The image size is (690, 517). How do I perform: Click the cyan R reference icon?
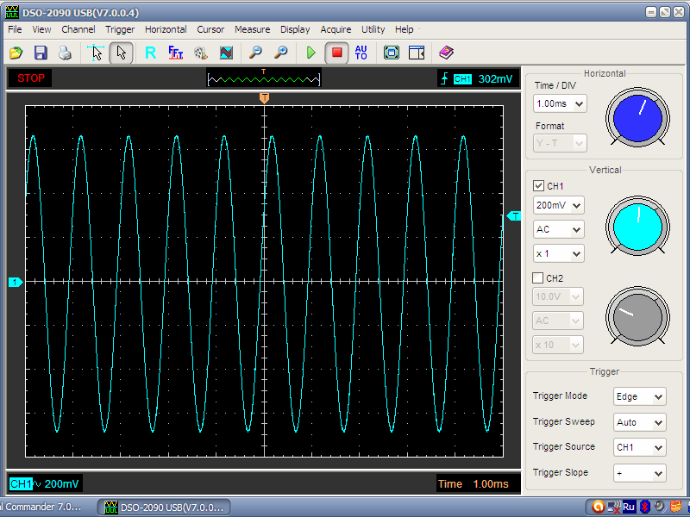150,53
